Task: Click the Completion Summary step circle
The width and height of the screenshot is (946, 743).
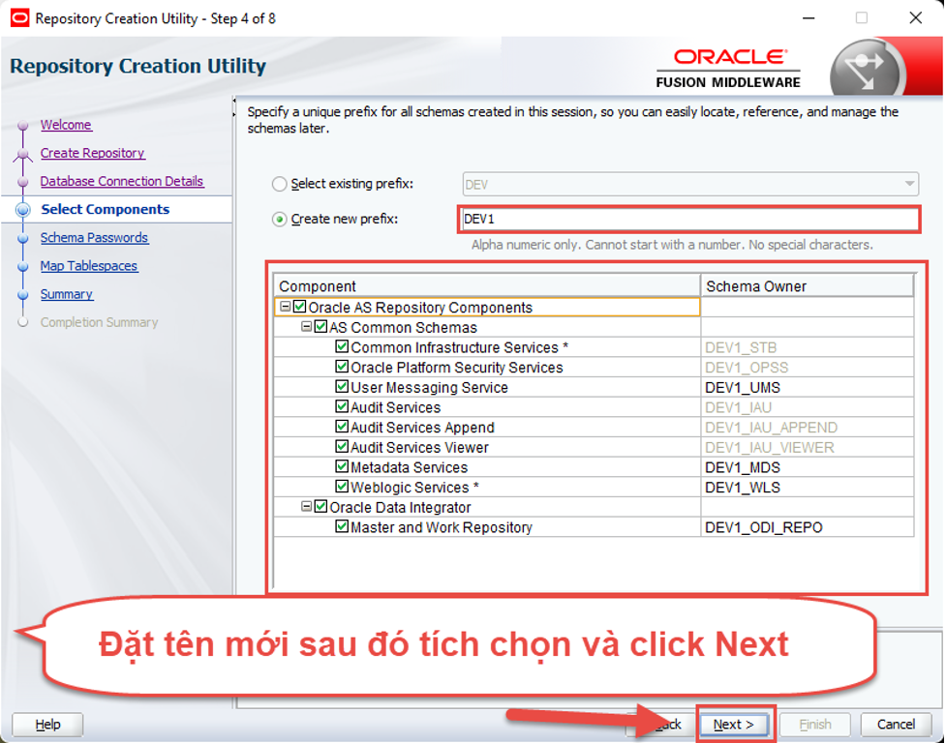Action: (x=25, y=323)
